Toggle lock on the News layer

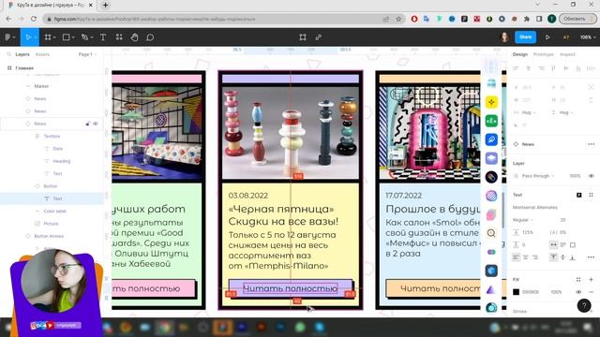click(87, 124)
